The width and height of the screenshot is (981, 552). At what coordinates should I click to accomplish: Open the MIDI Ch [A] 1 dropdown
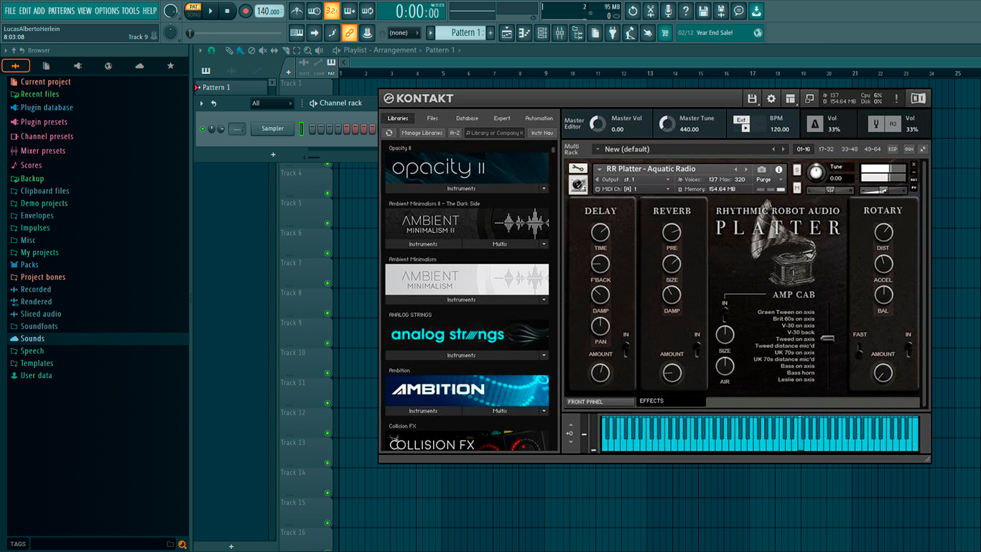633,189
